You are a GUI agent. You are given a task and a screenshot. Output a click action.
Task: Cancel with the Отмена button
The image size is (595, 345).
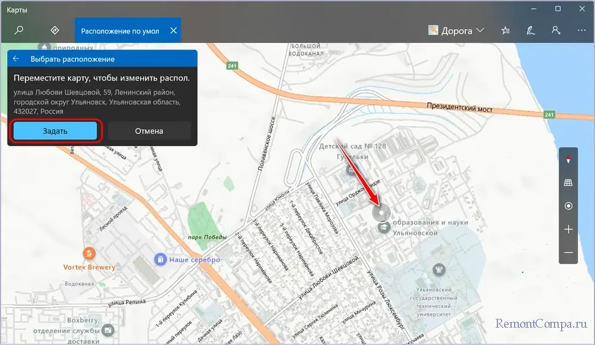tap(149, 131)
